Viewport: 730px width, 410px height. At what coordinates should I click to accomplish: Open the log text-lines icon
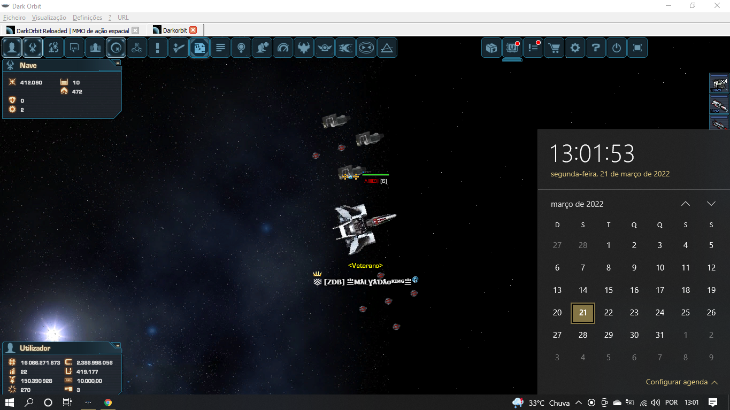coord(220,48)
